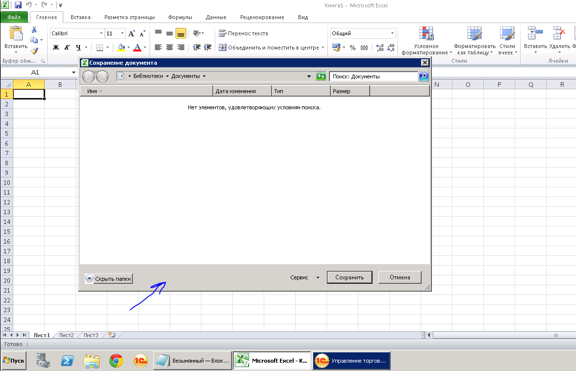Click Удалить cells icon
Viewport: 576px width, 371px height.
[559, 33]
